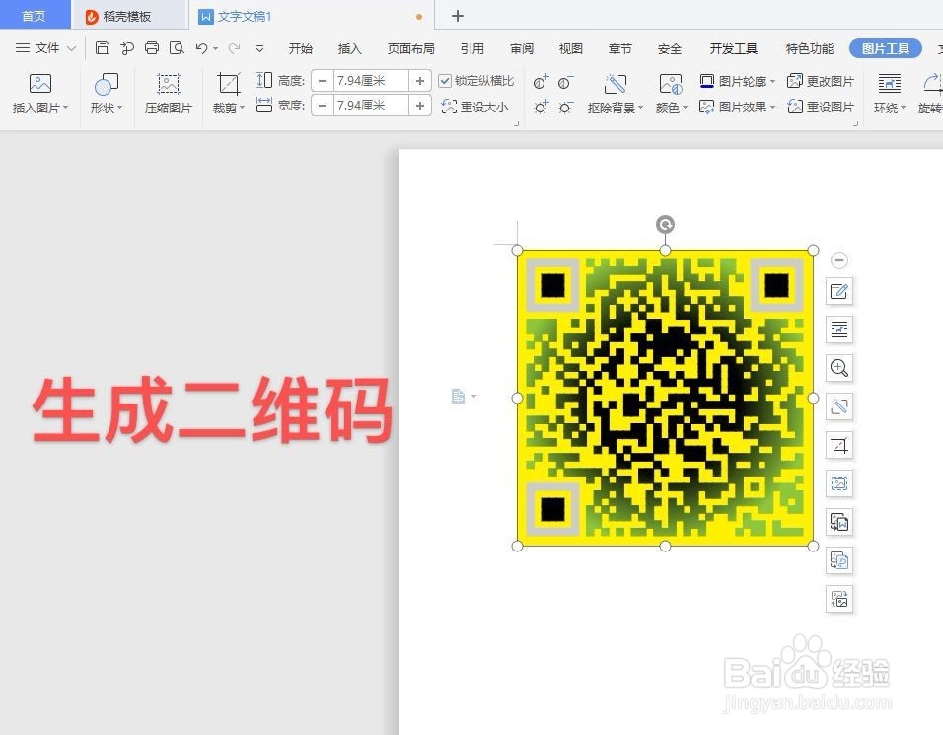Click Change Picture (更改图片)

[821, 81]
